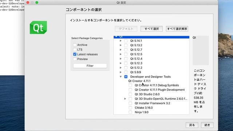Expand the Qt 5.12.3 tree node
The height and width of the screenshot is (131, 233).
121,63
